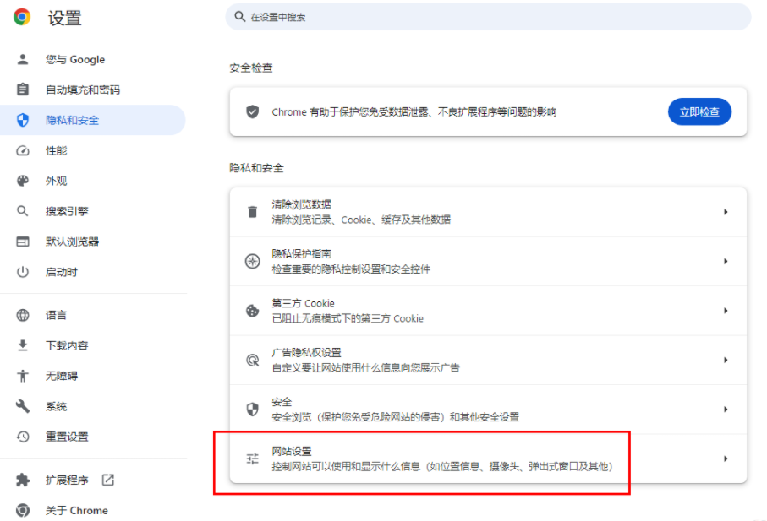Go to 启动时 settings section
Viewport: 767px width, 521px height.
93,272
